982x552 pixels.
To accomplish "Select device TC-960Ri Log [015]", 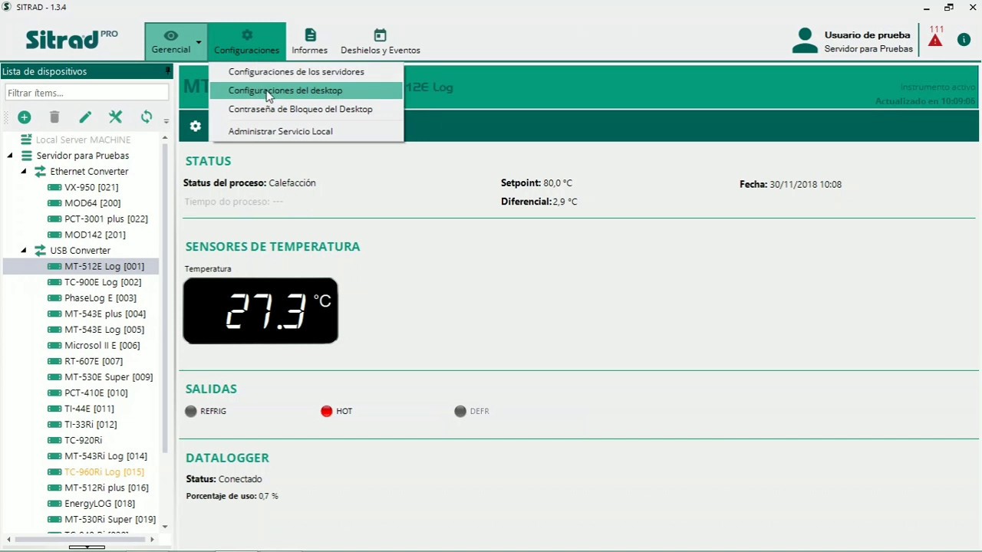I will [x=104, y=472].
